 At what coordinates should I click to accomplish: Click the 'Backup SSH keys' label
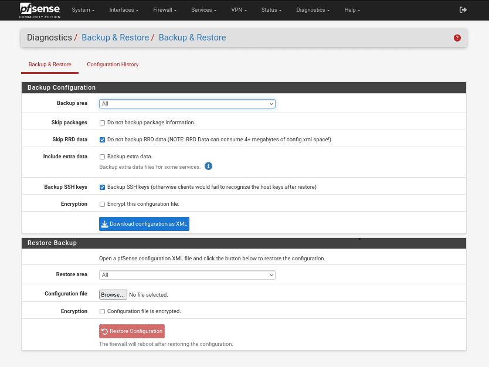66,187
